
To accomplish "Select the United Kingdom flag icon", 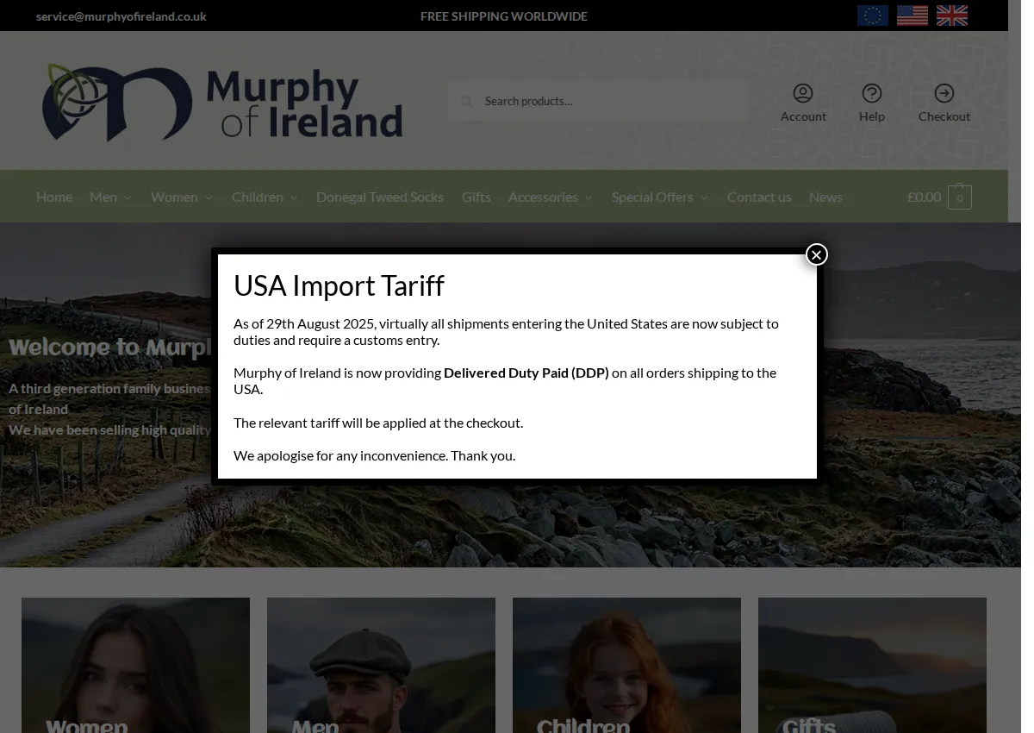I will 951,16.
